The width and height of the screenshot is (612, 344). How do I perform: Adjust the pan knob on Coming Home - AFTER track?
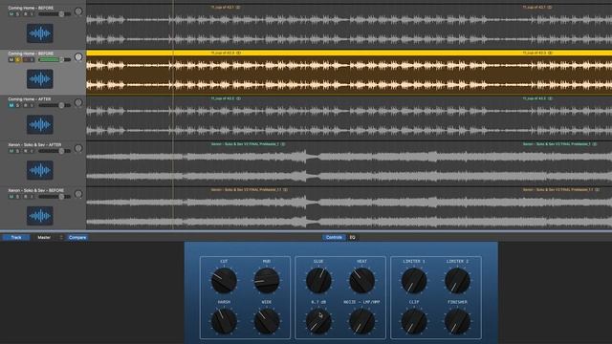click(x=78, y=102)
